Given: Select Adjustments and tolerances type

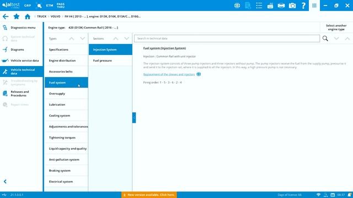Looking at the screenshot, I should [66, 127].
